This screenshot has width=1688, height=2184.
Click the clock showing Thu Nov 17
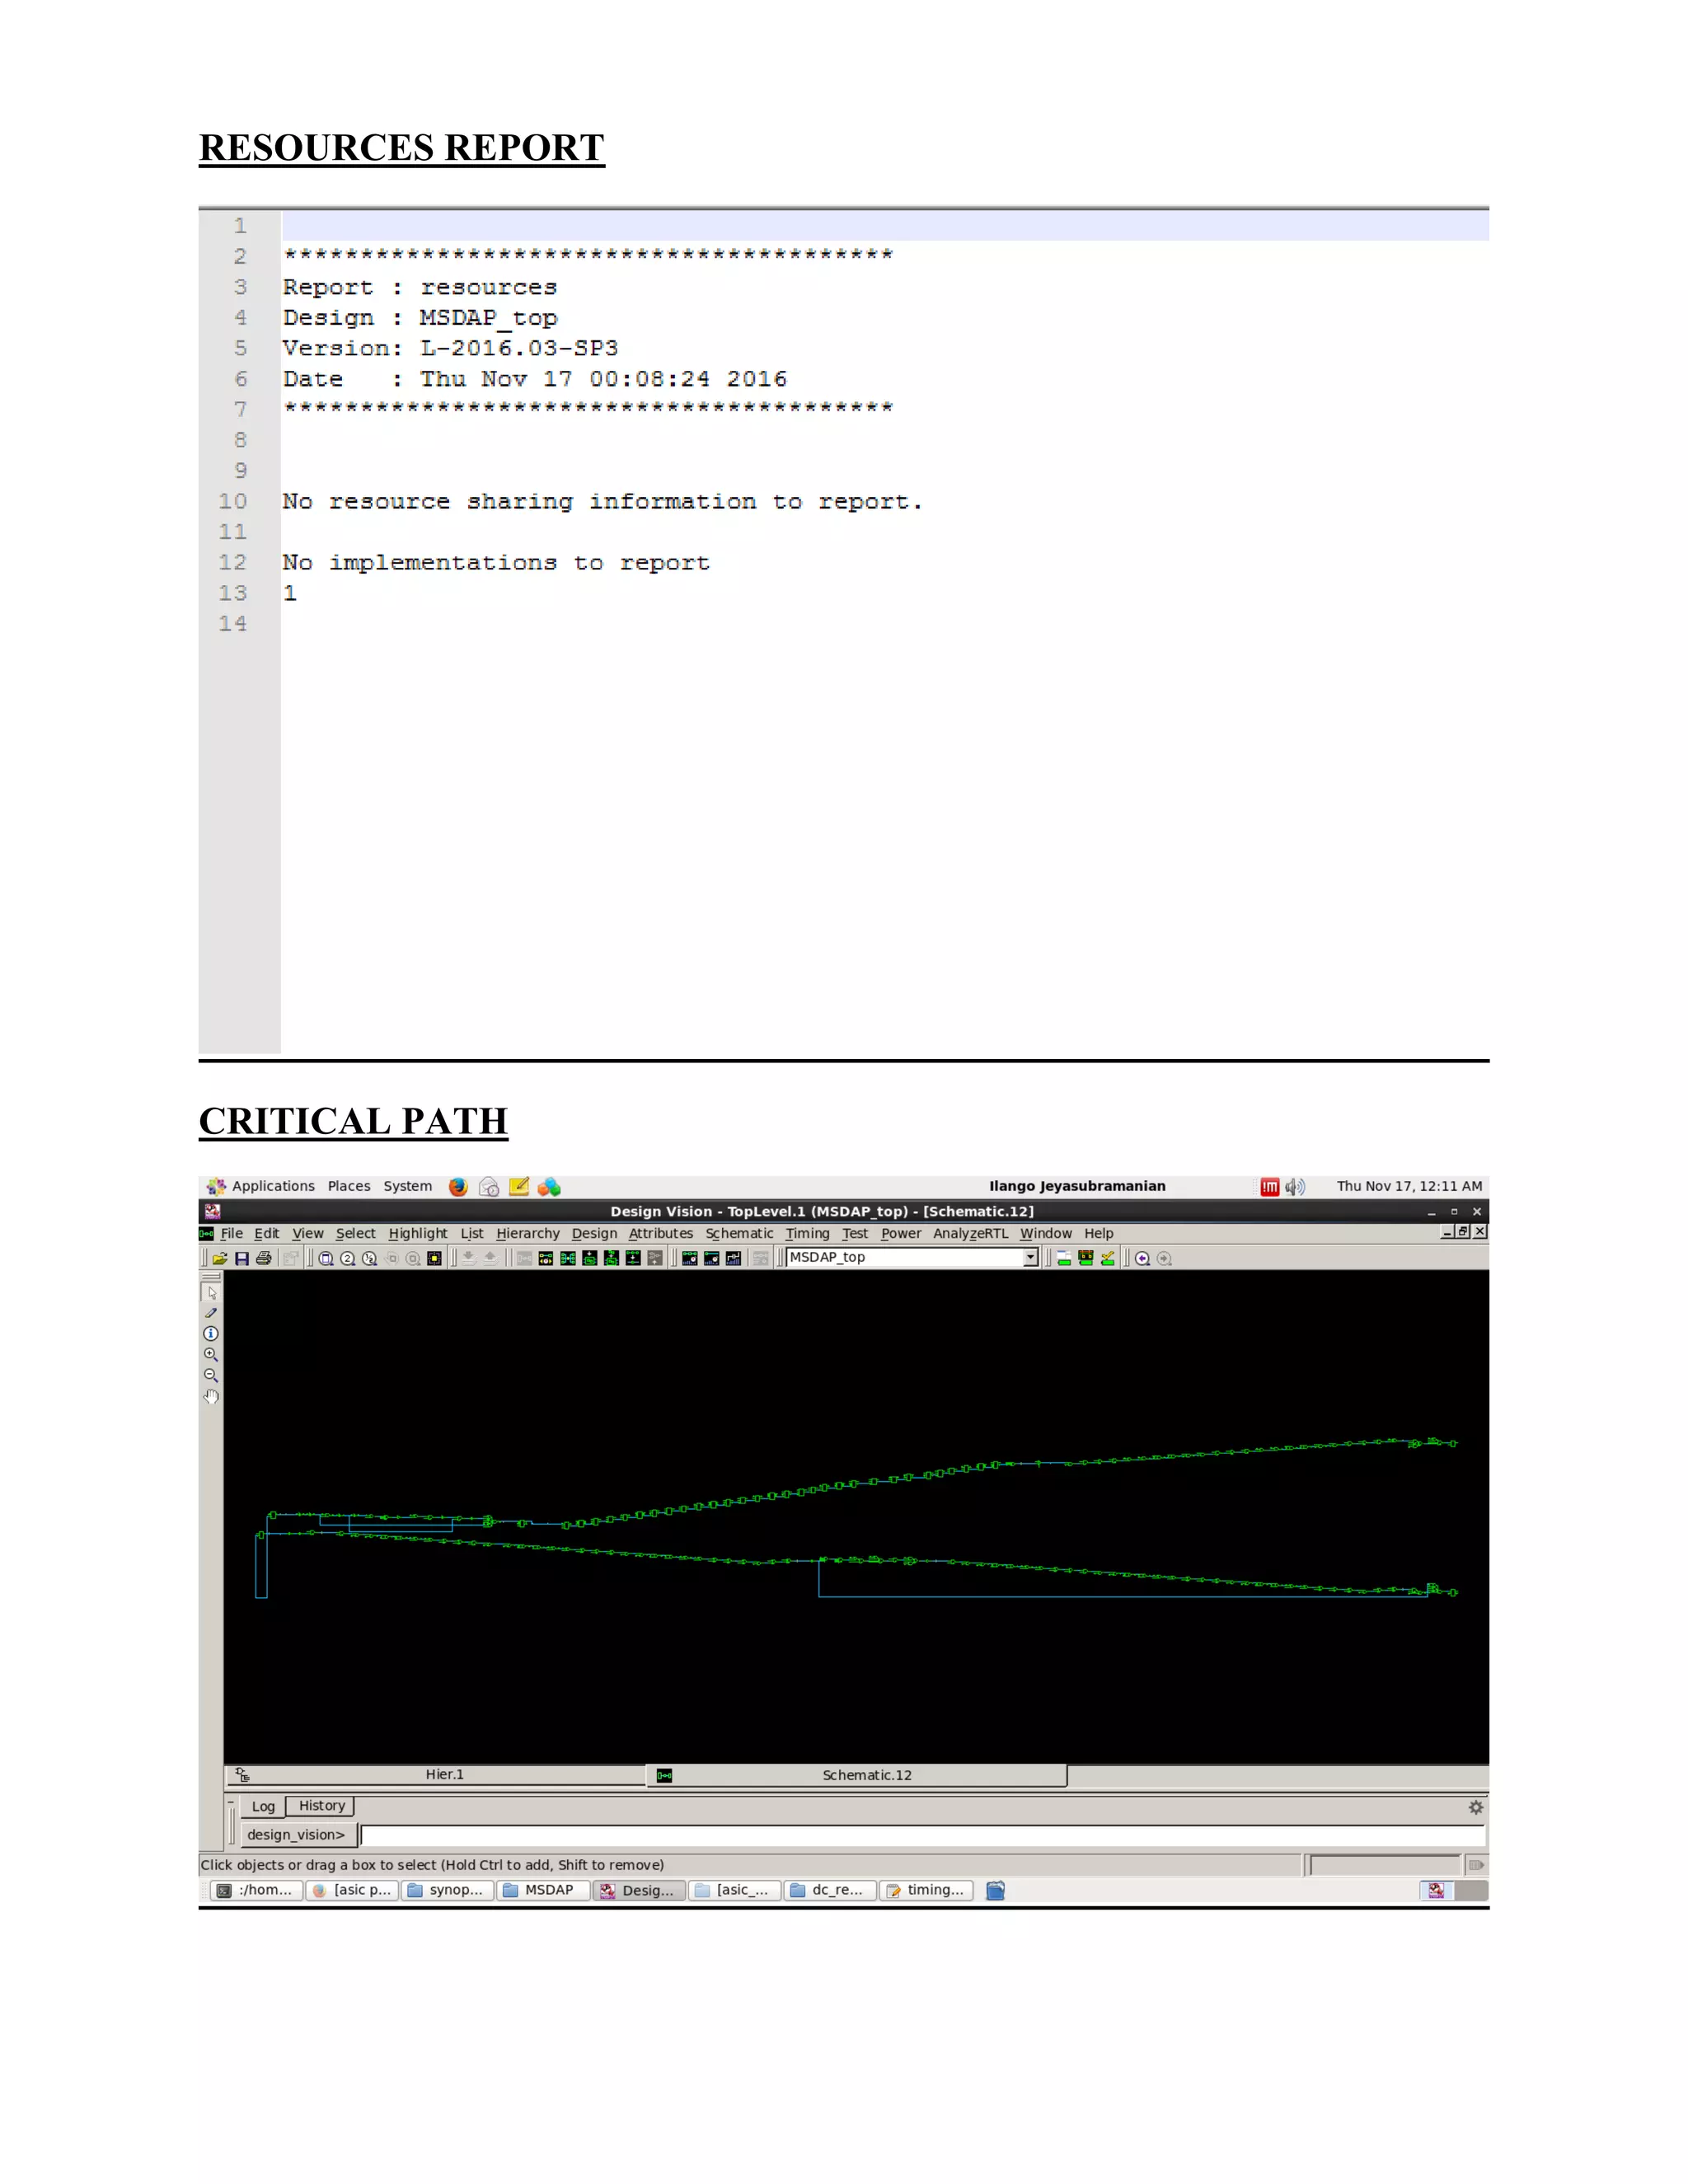1409,1187
